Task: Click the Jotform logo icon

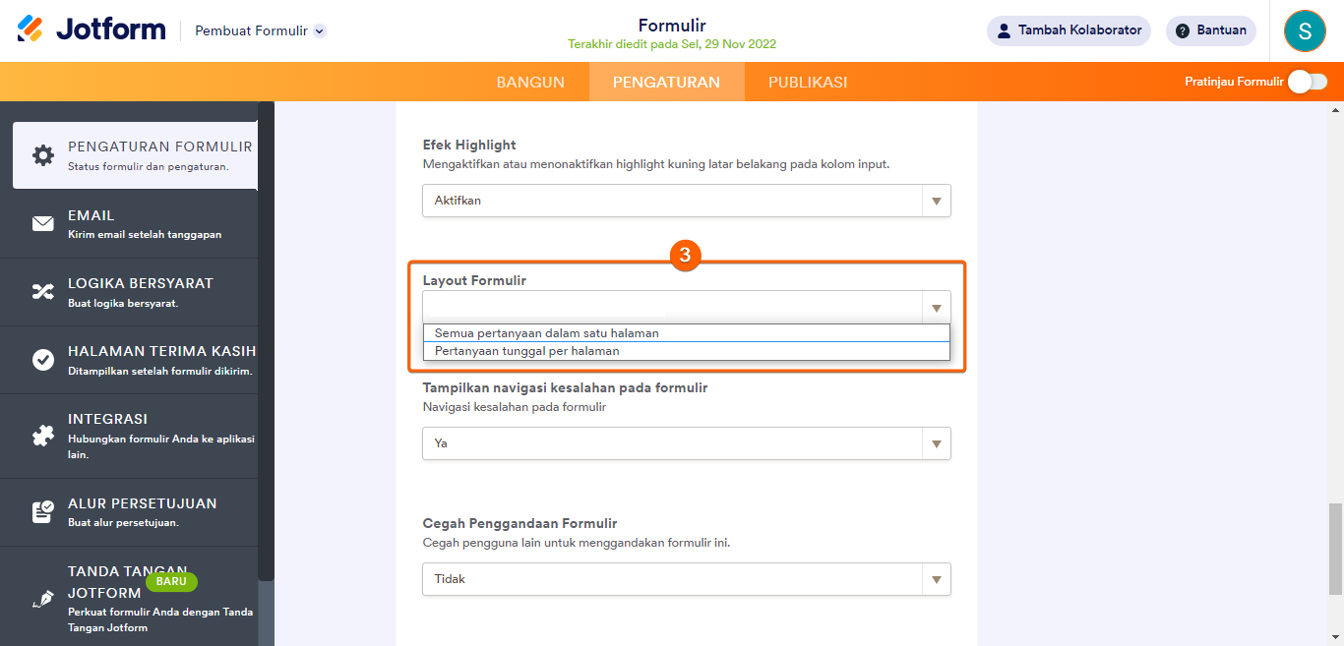Action: pyautogui.click(x=31, y=29)
